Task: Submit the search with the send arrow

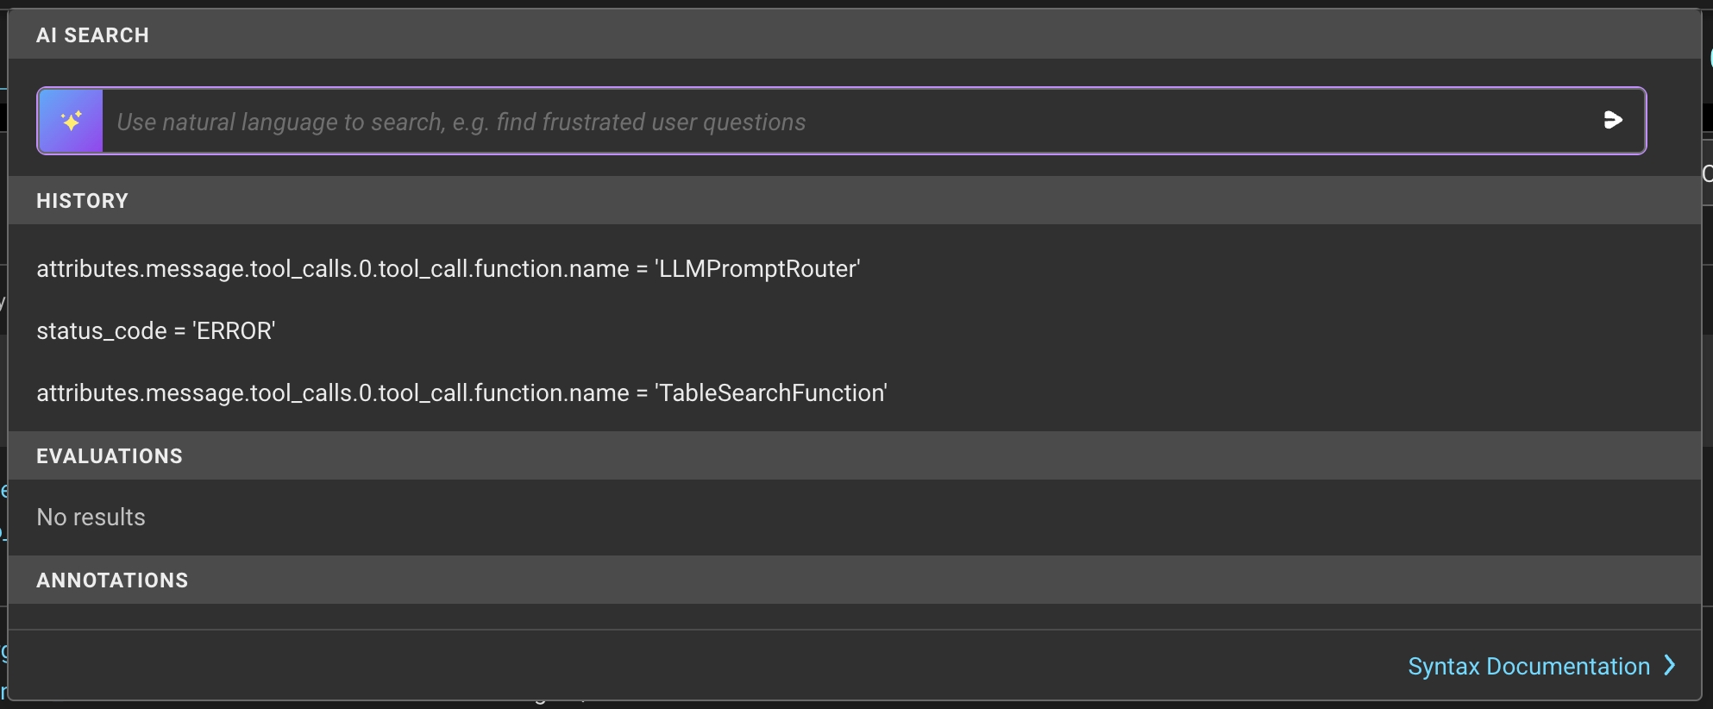Action: [x=1612, y=121]
